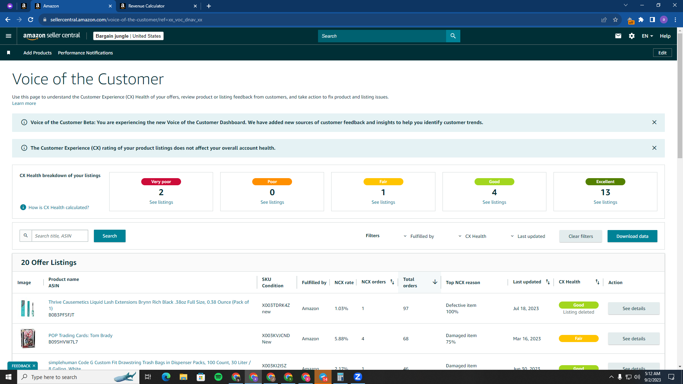Viewport: 683px width, 384px height.
Task: Open the Learn more link
Action: point(24,103)
